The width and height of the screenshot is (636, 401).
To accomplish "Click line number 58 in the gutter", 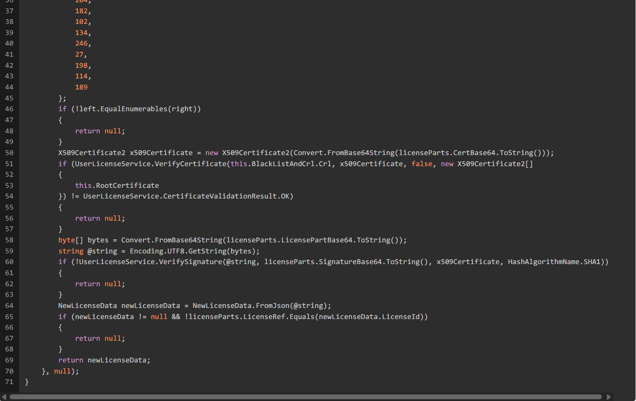I will pyautogui.click(x=9, y=240).
